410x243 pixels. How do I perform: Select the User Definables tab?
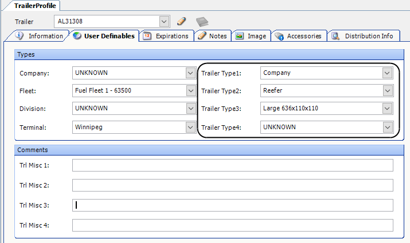coord(104,35)
